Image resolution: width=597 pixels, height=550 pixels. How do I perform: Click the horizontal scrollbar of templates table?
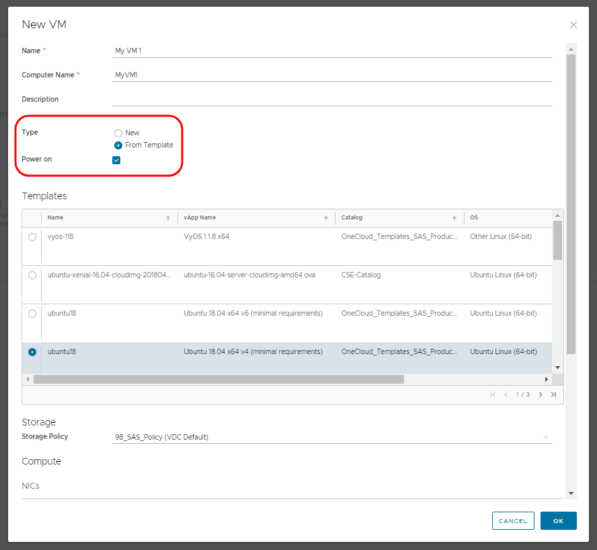(218, 380)
